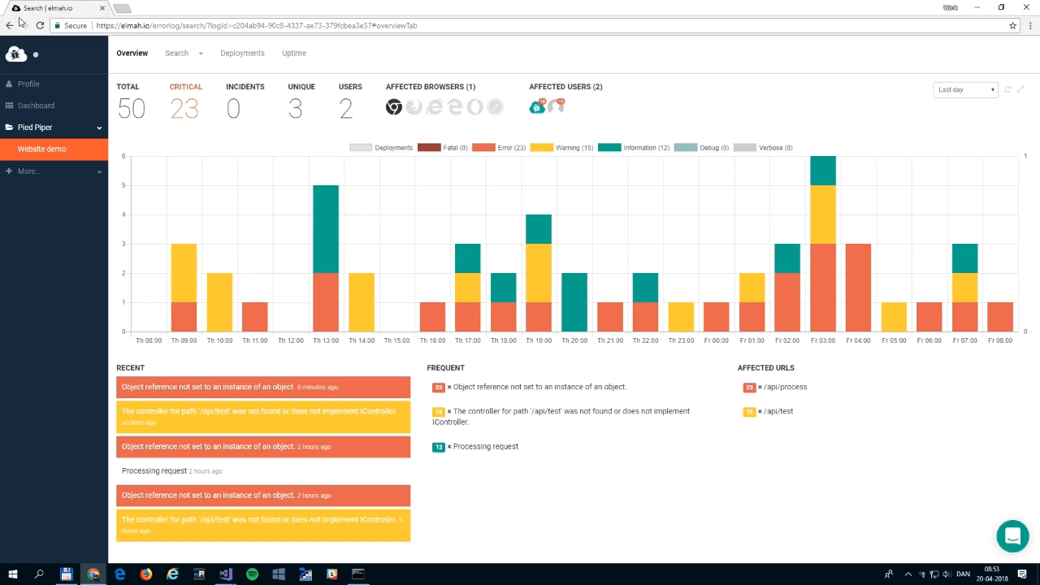This screenshot has width=1040, height=585.
Task: Click the anonymous user icon under Affected Users
Action: tap(557, 106)
